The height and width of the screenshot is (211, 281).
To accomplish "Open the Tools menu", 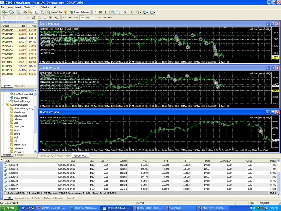I will point(36,7).
